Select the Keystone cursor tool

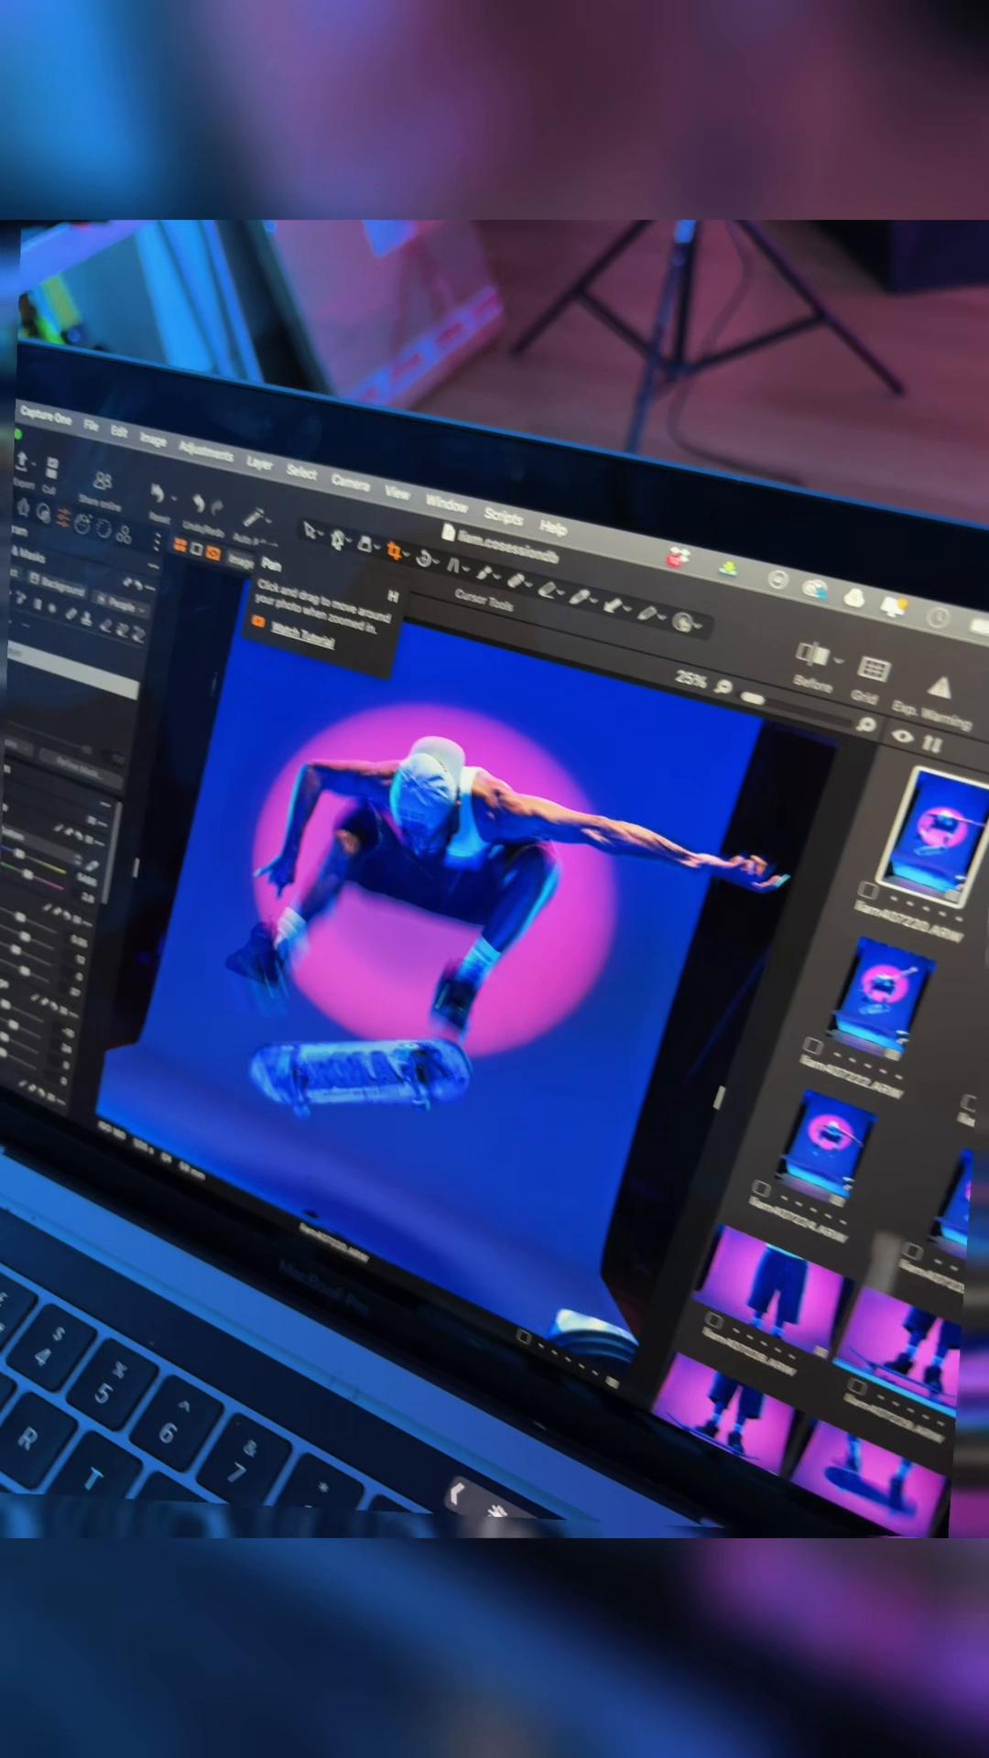click(x=452, y=565)
